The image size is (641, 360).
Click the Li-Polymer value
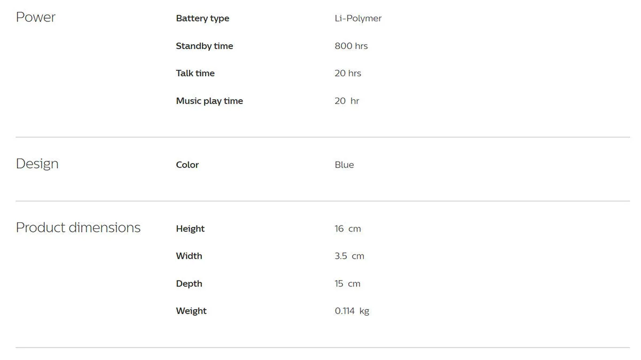click(x=358, y=18)
